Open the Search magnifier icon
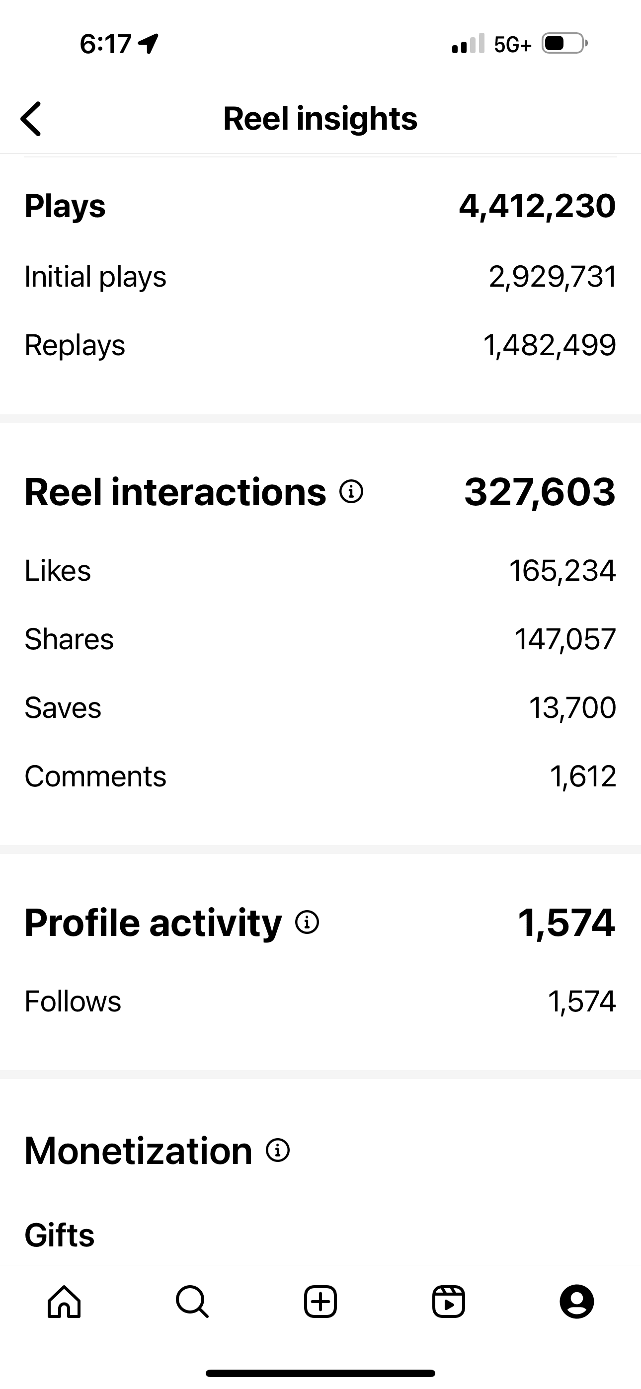The width and height of the screenshot is (641, 1389). (192, 1302)
